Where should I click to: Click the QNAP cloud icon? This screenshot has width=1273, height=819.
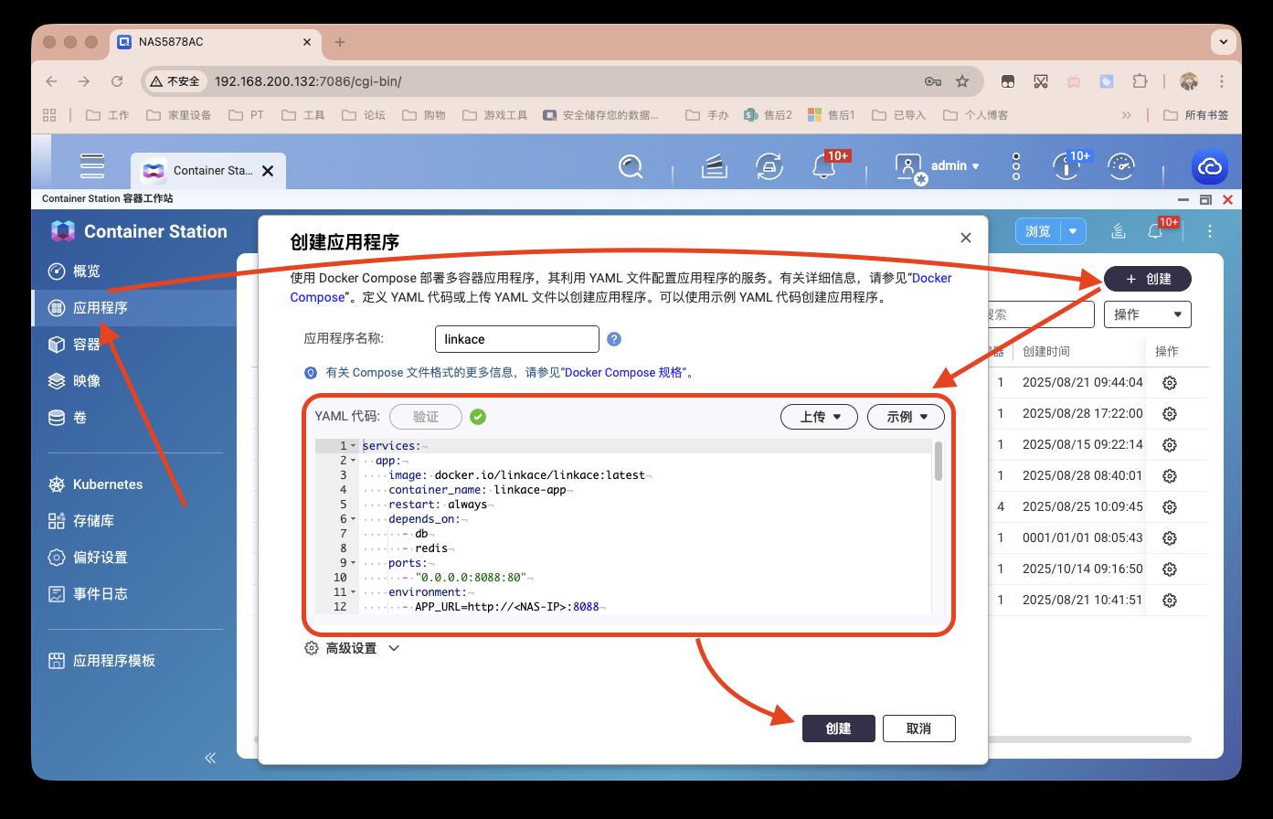point(1209,167)
